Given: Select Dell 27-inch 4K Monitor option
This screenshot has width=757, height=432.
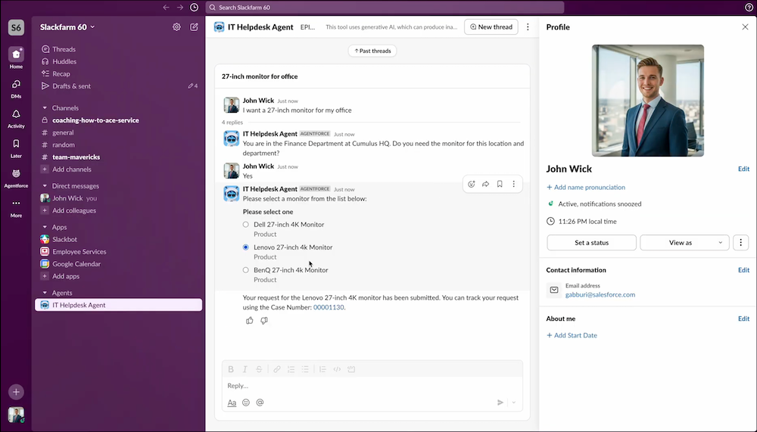Looking at the screenshot, I should pyautogui.click(x=246, y=225).
